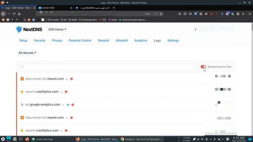Bookmark this page with the star icon

(161, 14)
